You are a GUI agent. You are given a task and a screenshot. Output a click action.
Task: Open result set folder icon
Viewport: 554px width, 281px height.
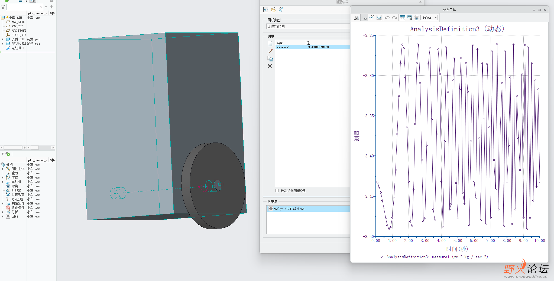(x=273, y=10)
